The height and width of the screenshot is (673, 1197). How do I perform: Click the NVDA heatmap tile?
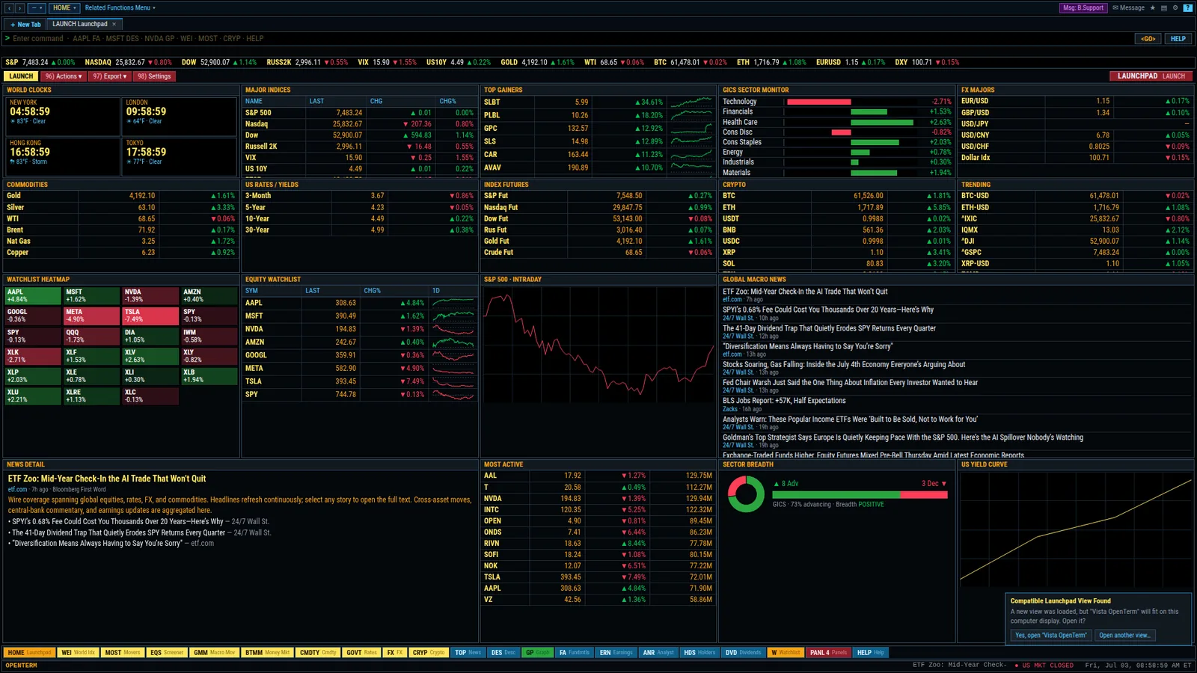[x=151, y=296]
